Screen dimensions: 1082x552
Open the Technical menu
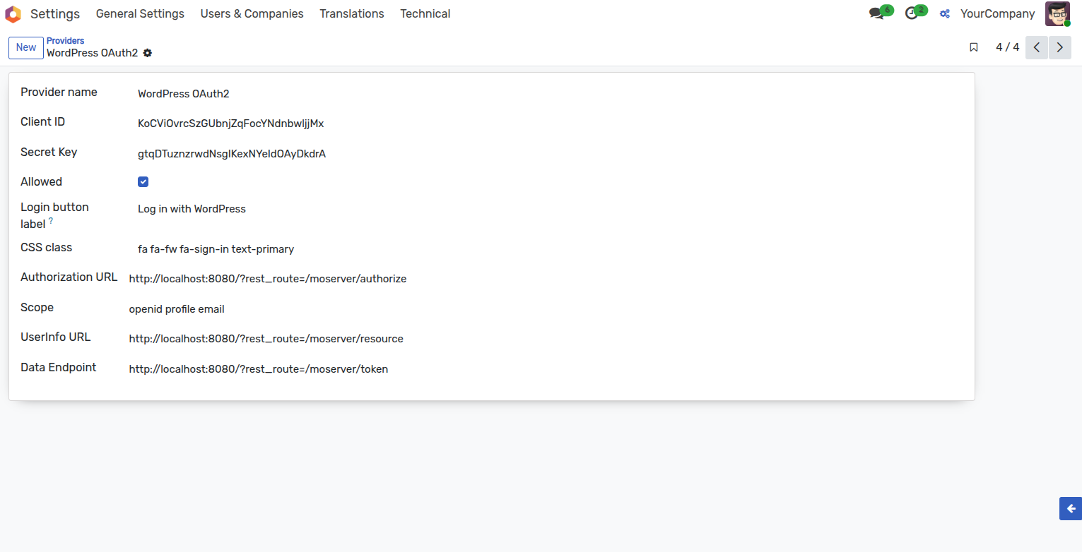point(425,13)
